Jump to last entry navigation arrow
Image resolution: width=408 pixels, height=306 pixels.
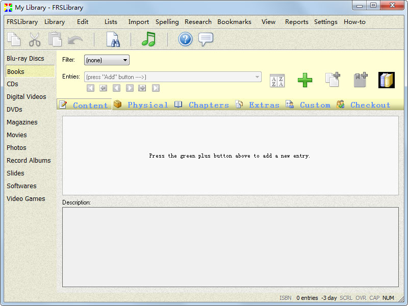156,88
